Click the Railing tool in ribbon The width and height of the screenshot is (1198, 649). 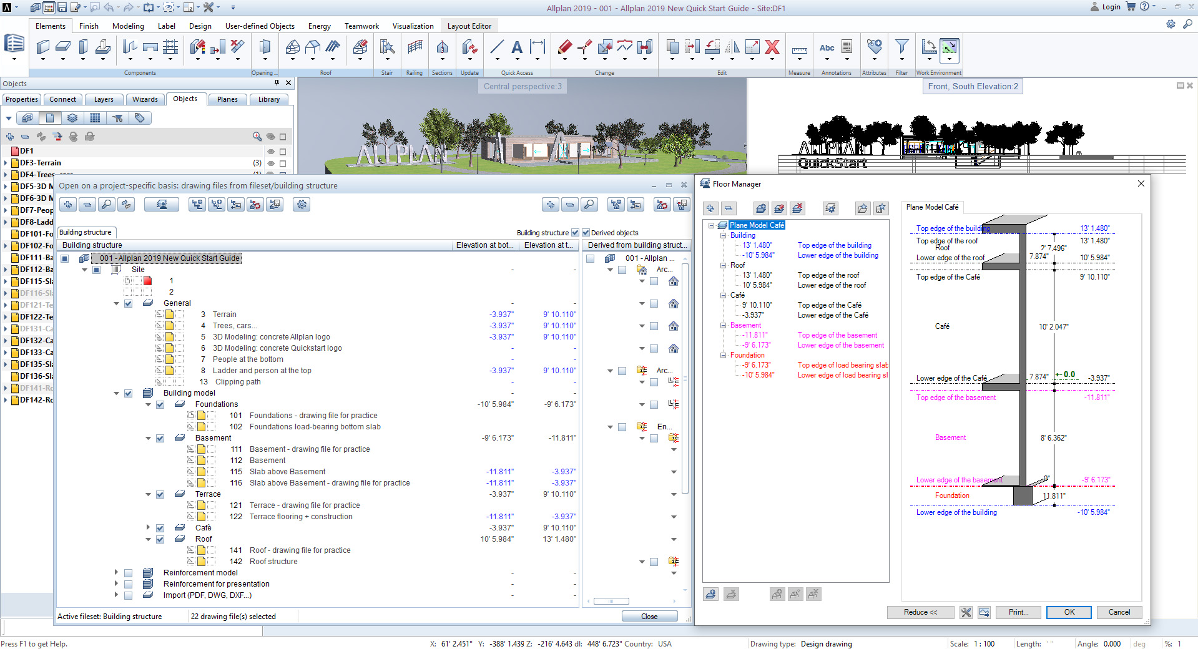[415, 47]
